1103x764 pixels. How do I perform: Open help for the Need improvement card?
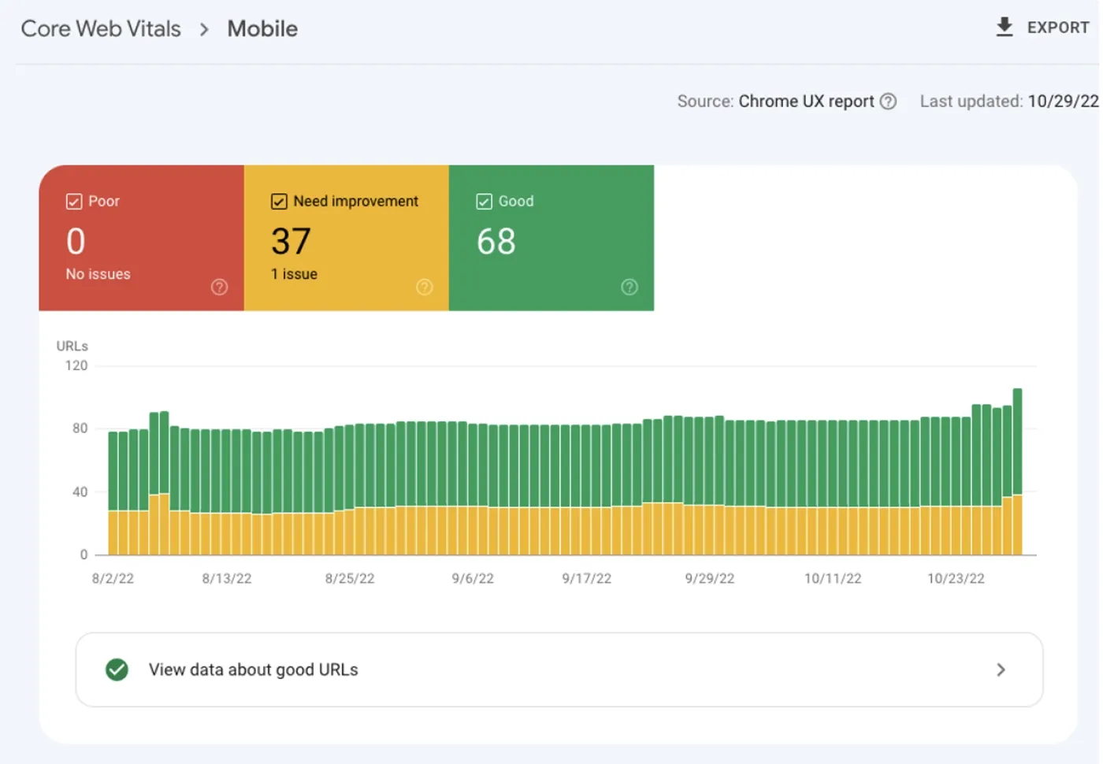425,287
